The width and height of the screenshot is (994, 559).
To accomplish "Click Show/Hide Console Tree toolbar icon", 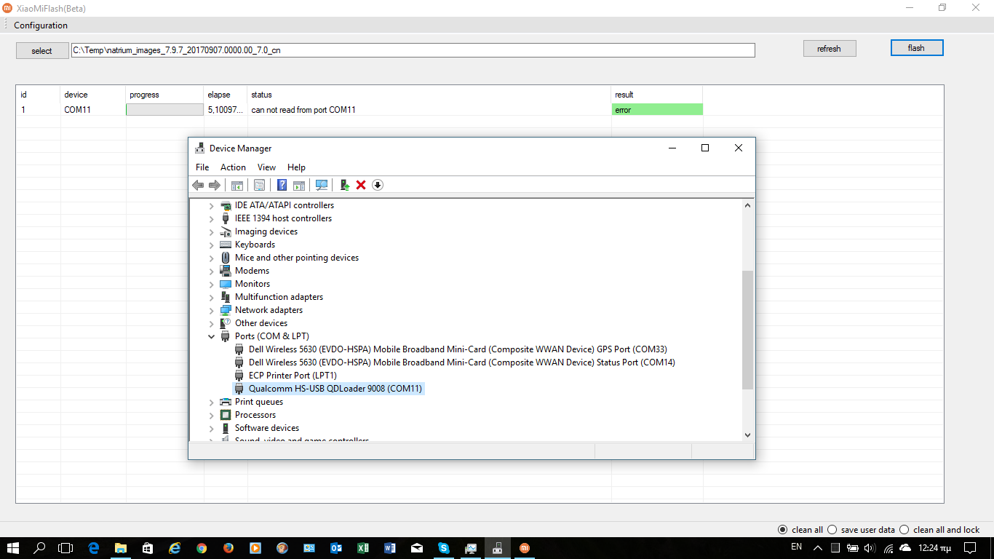I will tap(236, 185).
